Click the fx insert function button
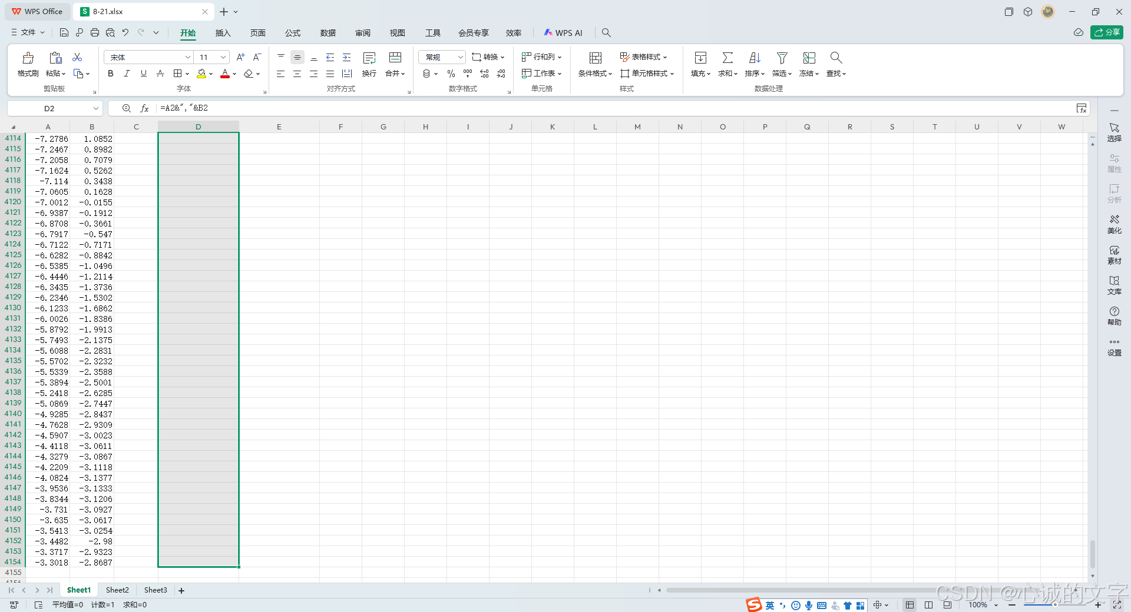Screen dimensions: 1131x612 pyautogui.click(x=145, y=108)
